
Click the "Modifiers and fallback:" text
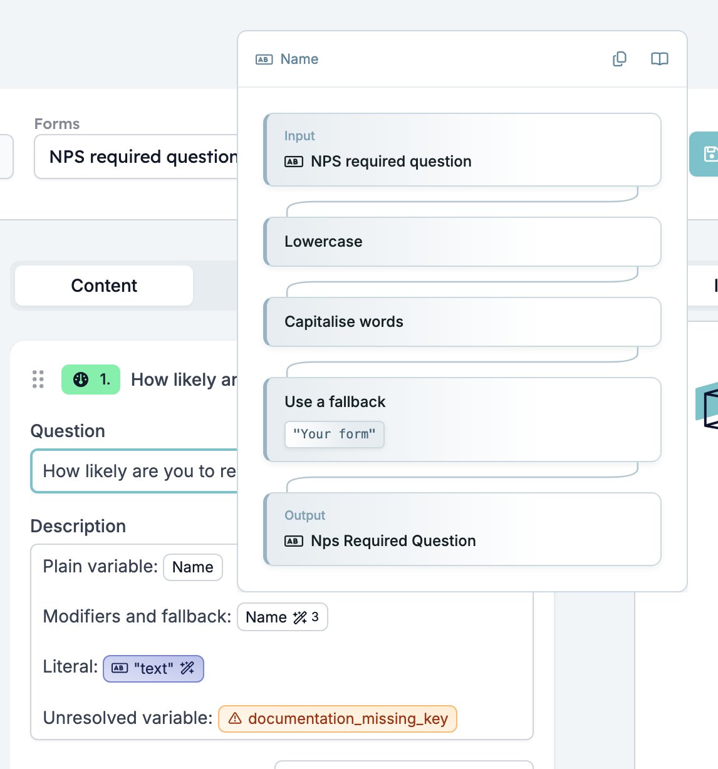pos(137,616)
